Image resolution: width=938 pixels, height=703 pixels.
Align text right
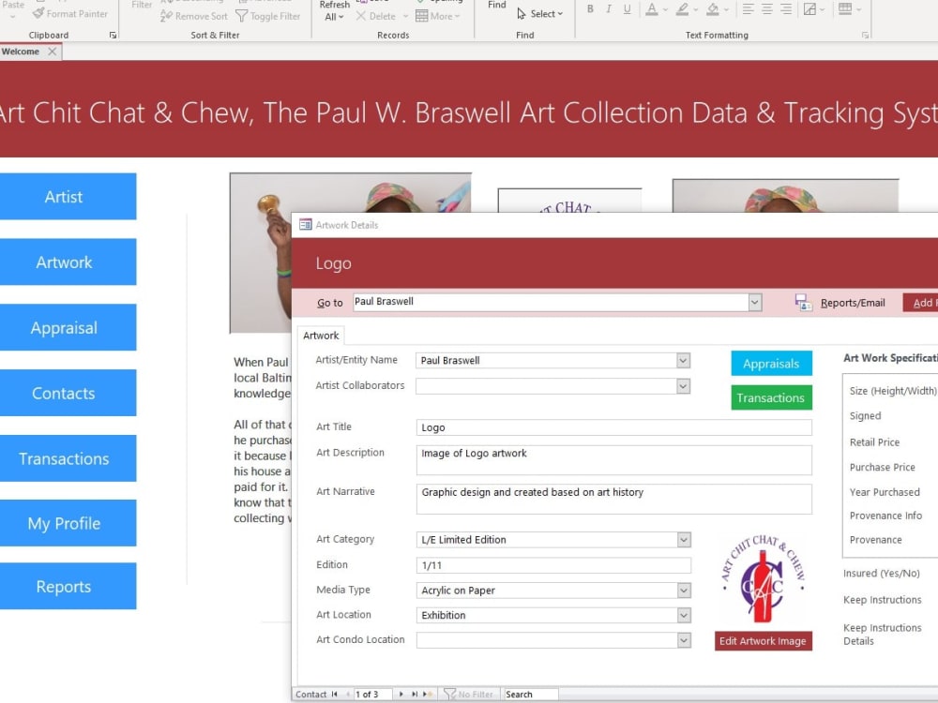(786, 9)
